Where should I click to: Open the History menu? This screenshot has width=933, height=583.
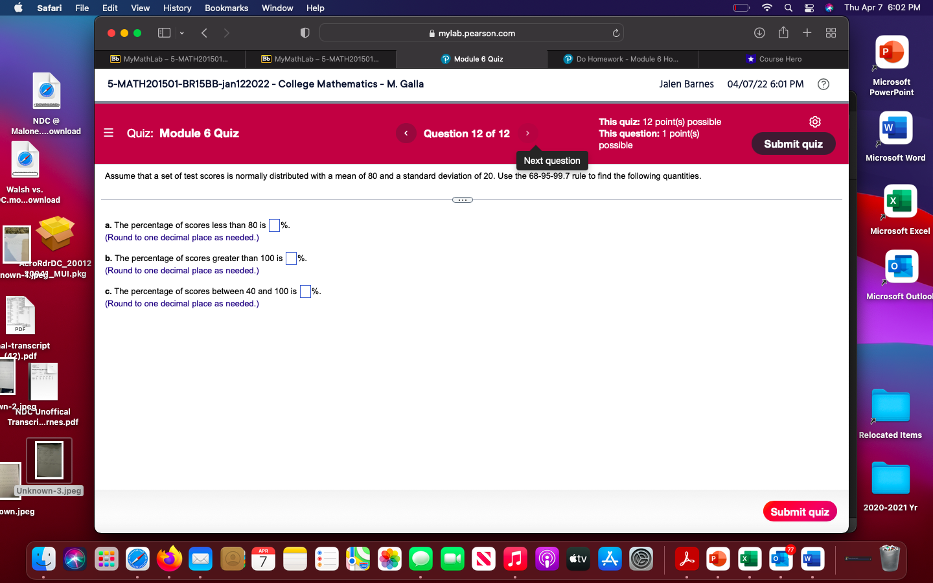click(177, 8)
